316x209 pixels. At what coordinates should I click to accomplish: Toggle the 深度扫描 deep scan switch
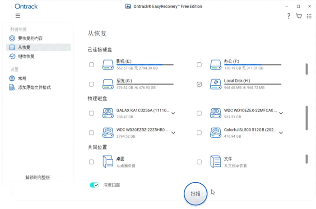point(94,185)
